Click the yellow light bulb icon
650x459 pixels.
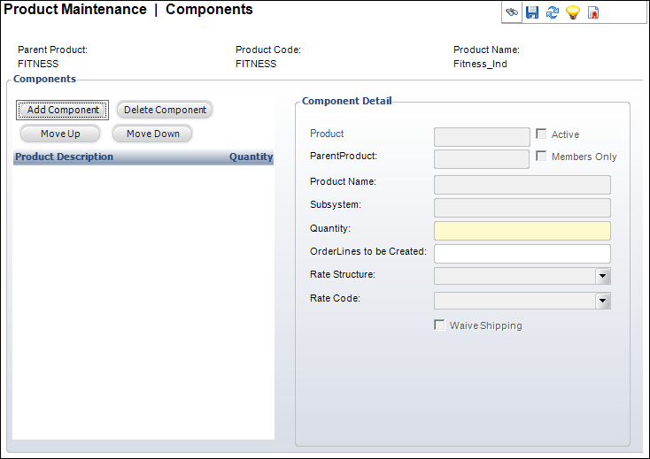point(572,12)
